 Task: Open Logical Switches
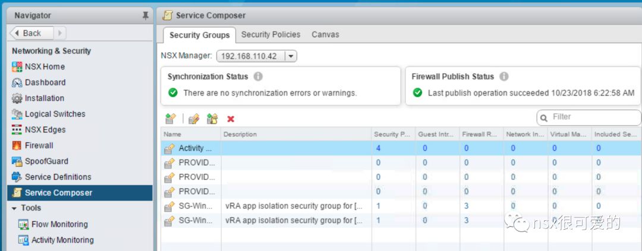tap(55, 114)
